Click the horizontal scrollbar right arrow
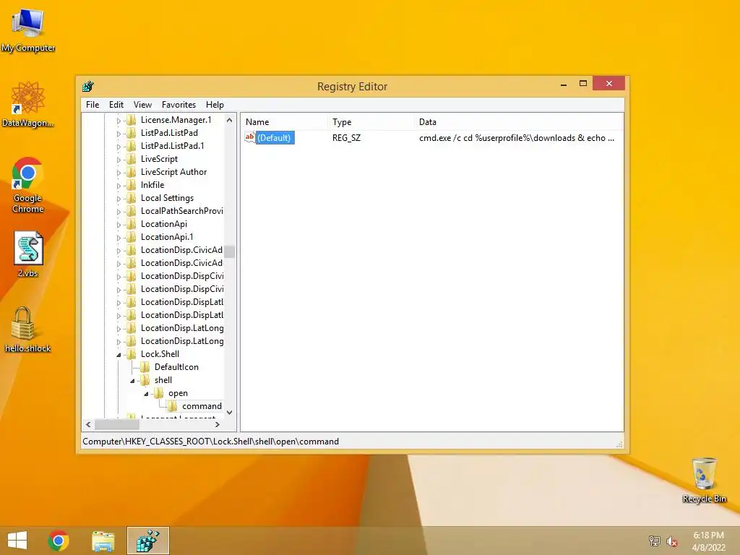This screenshot has height=555, width=740. coord(217,424)
